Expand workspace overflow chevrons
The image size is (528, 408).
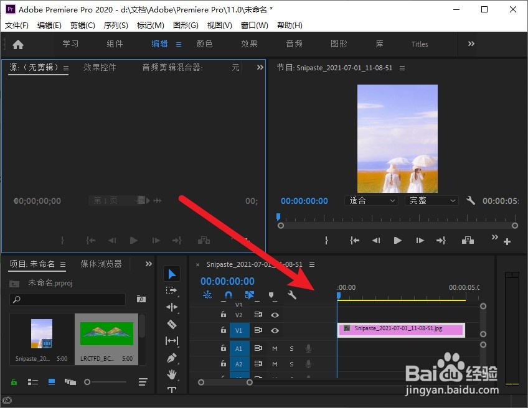(471, 44)
